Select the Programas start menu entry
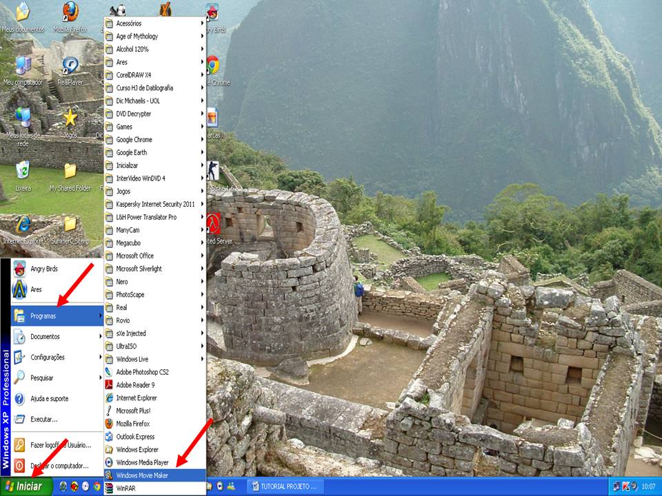 coord(57,316)
